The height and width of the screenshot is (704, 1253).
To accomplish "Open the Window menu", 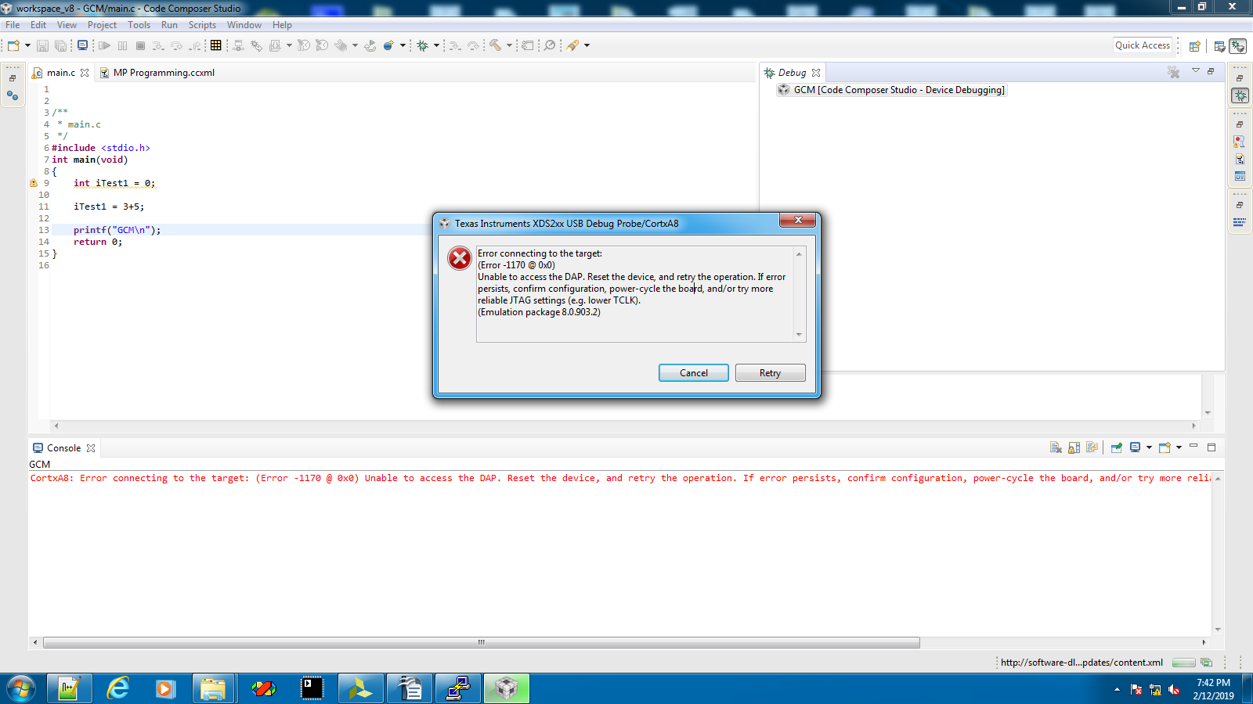I will point(244,25).
